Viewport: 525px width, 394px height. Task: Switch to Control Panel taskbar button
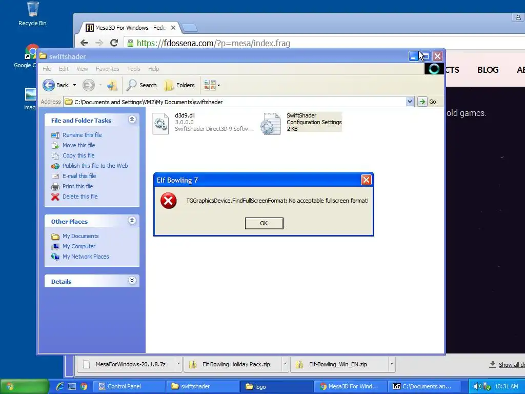[129, 387]
